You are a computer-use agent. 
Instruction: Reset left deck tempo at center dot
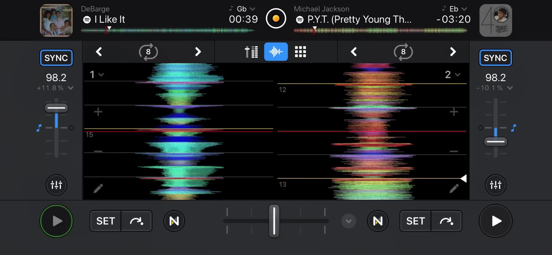[71, 128]
